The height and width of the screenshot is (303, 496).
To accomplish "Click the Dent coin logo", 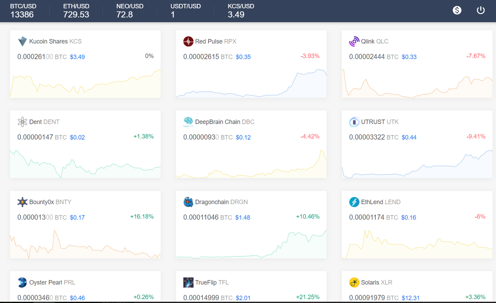I will point(22,122).
